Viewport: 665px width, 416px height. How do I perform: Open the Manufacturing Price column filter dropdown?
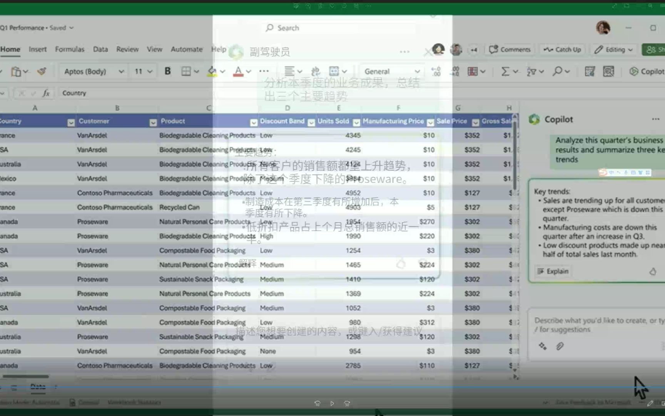pyautogui.click(x=430, y=122)
